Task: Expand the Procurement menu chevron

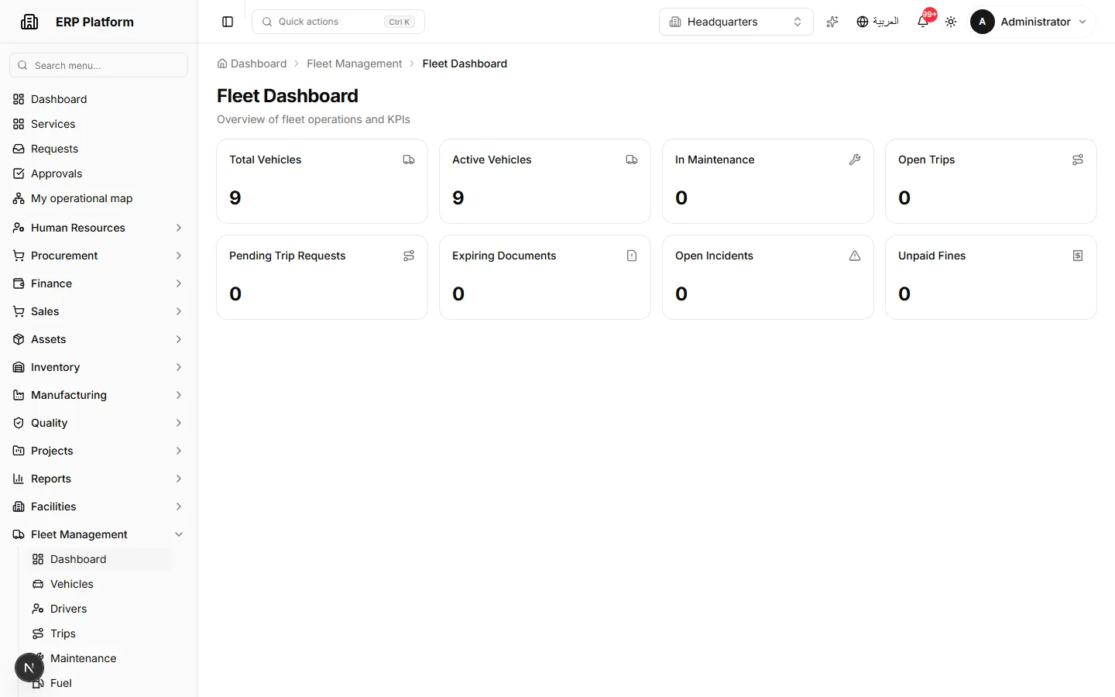Action: coord(179,256)
